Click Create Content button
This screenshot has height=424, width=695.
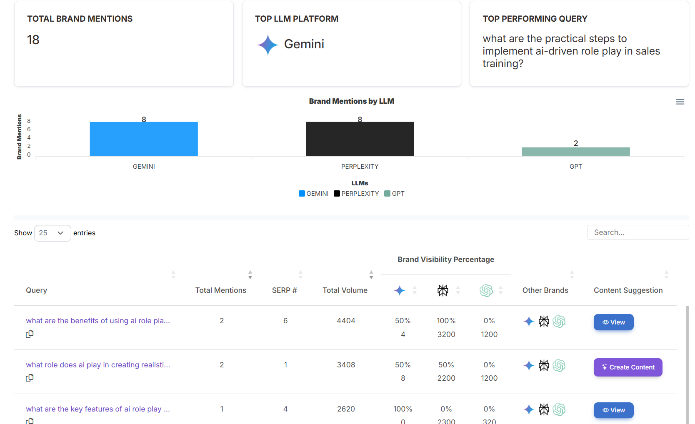pos(627,367)
